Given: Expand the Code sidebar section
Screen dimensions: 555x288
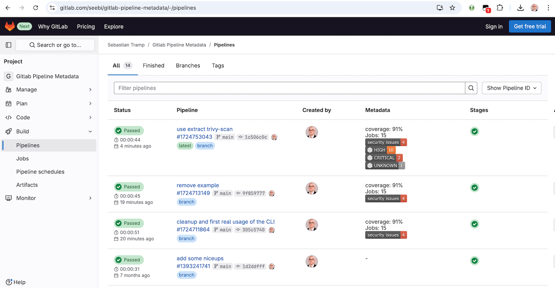Looking at the screenshot, I should 48,117.
